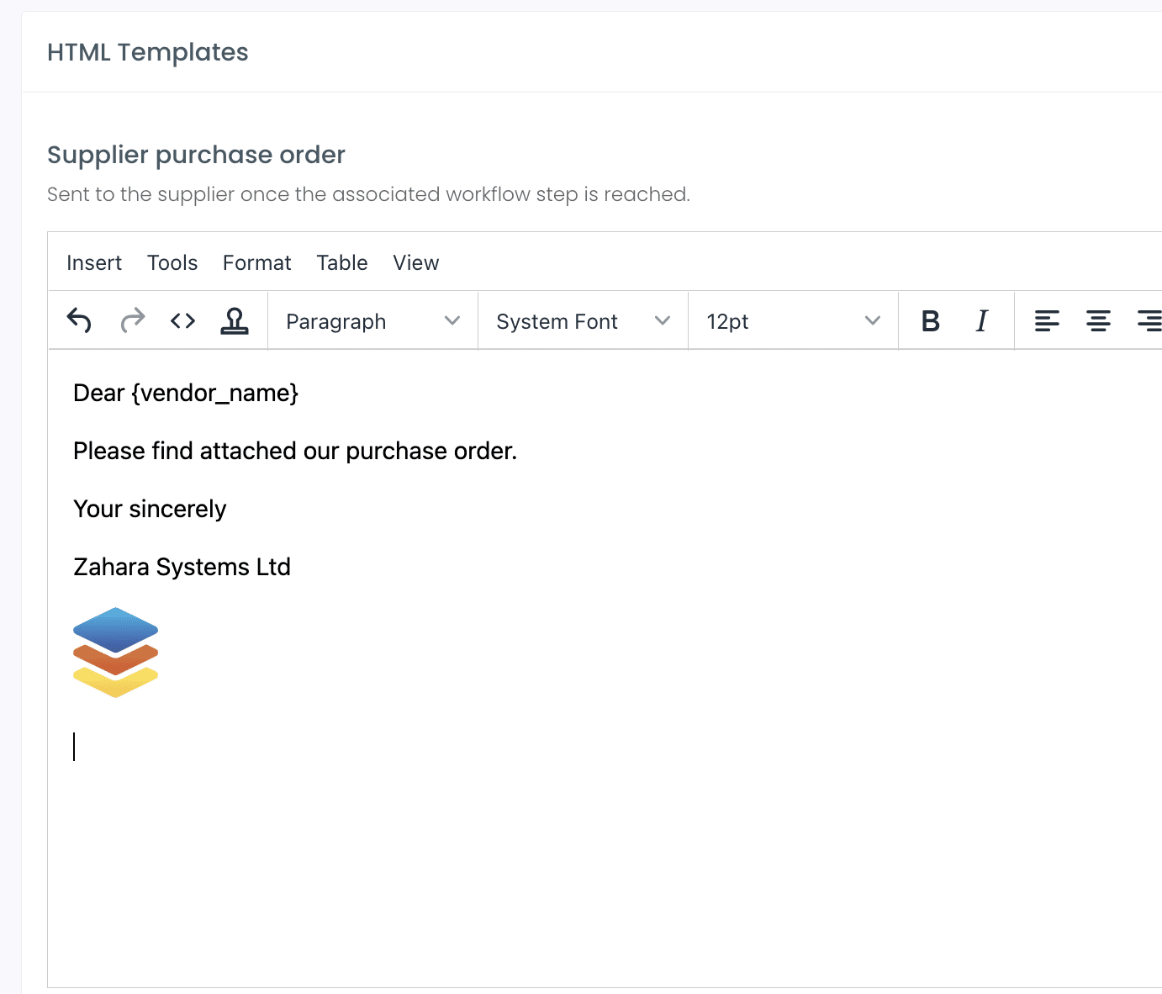
Task: Open the 12pt font size dropdown
Action: [793, 321]
